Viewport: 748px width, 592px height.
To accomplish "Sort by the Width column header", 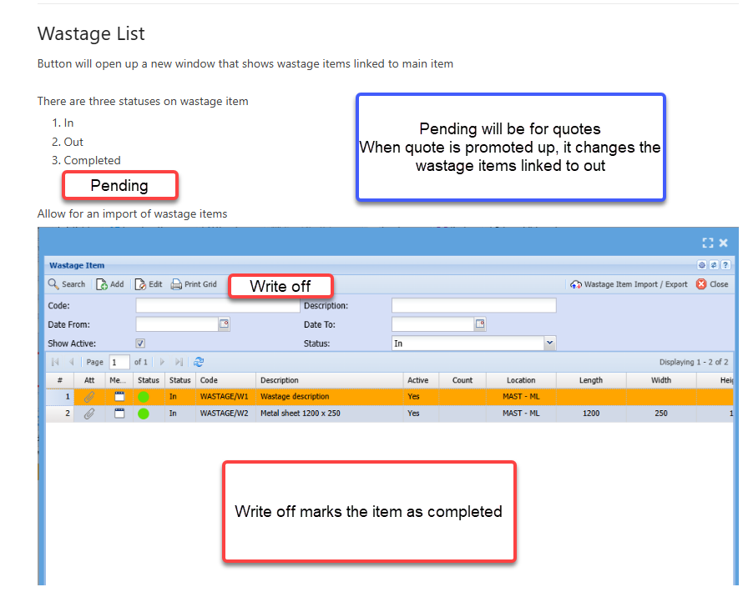I will tap(661, 380).
